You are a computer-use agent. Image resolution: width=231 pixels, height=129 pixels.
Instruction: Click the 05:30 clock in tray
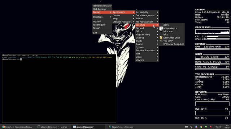pyautogui.click(x=218, y=126)
